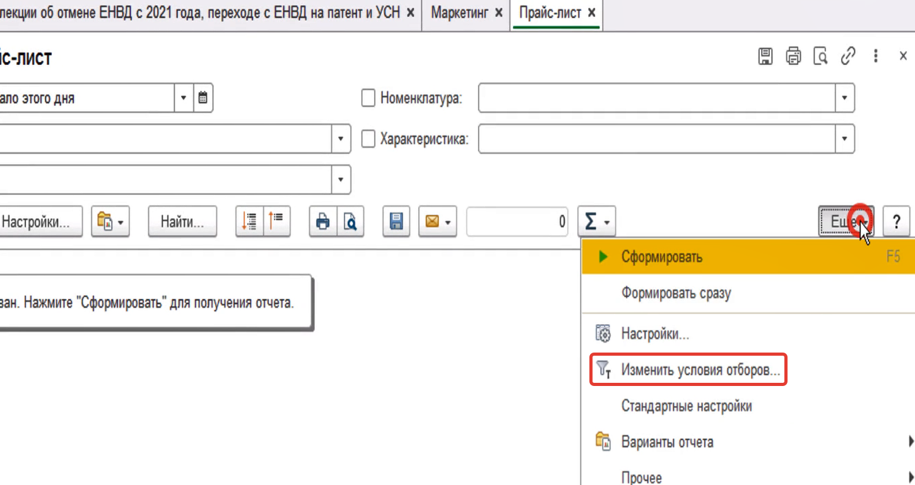Choose Сформировать from the menu
This screenshot has height=485, width=915.
point(661,257)
